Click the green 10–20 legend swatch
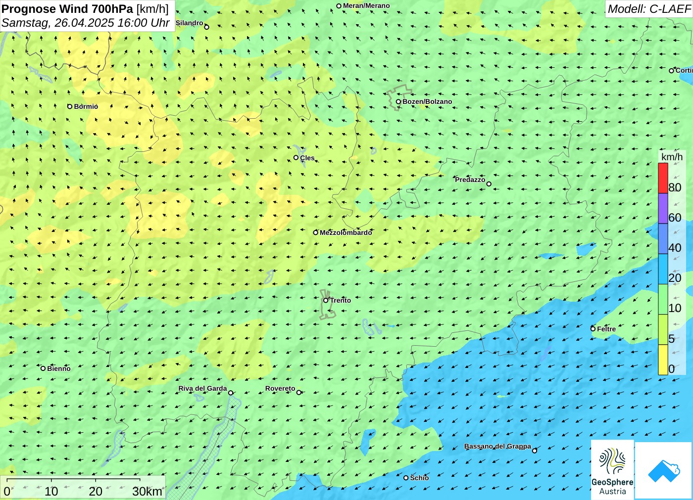This screenshot has height=500, width=693. (663, 299)
